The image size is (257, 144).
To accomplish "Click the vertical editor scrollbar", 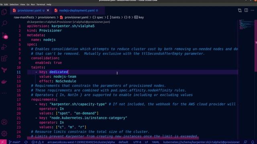I will point(256,46).
